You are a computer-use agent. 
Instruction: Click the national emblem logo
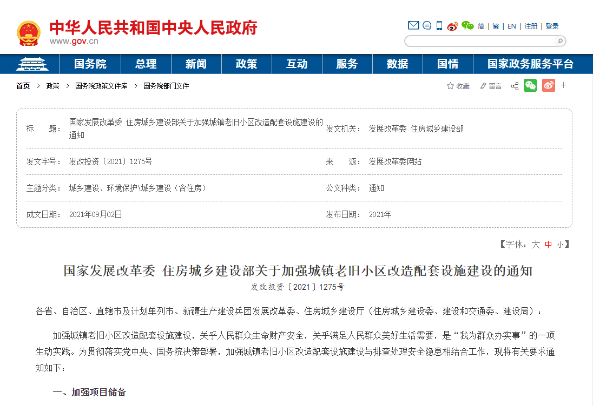click(28, 32)
